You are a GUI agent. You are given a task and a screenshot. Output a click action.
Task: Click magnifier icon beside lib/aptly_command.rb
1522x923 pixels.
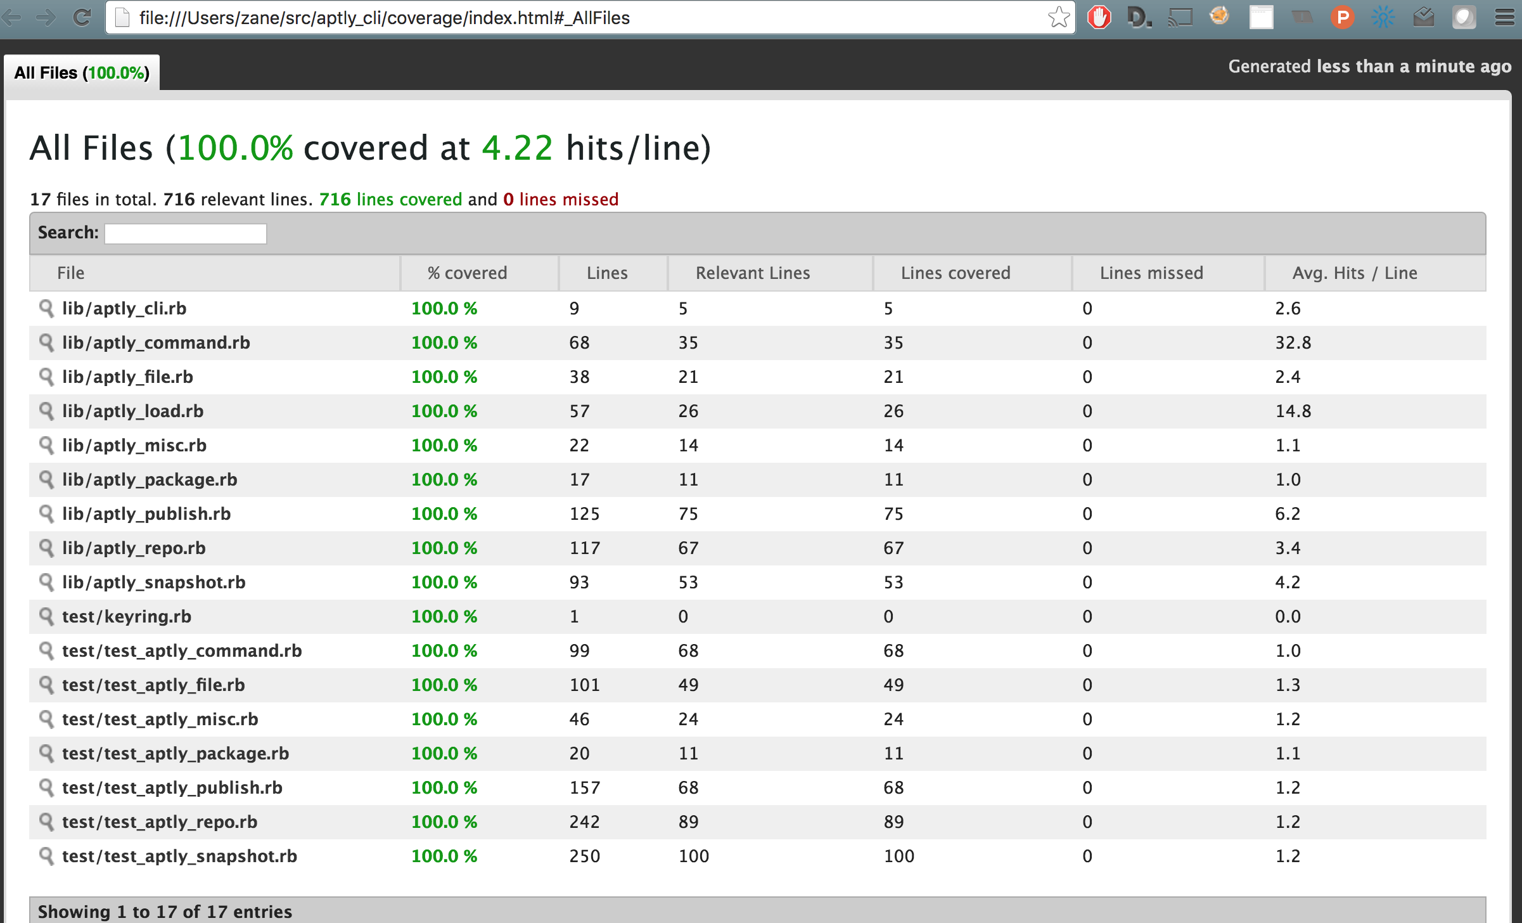click(x=46, y=343)
